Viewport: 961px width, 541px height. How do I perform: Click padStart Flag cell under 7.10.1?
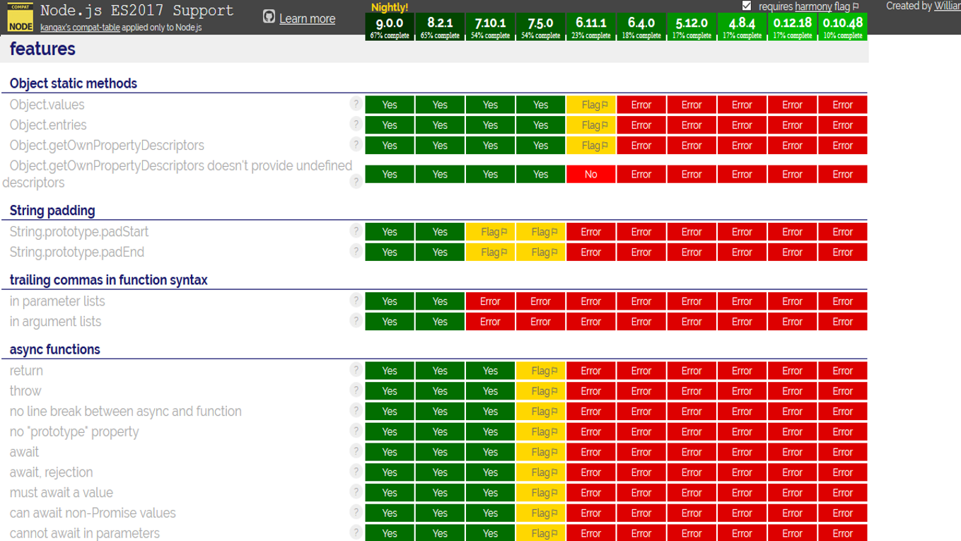[x=490, y=232]
